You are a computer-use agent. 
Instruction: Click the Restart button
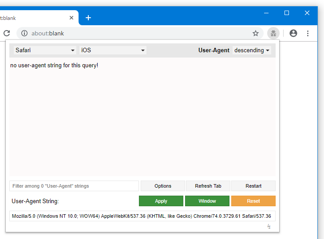[x=253, y=186]
